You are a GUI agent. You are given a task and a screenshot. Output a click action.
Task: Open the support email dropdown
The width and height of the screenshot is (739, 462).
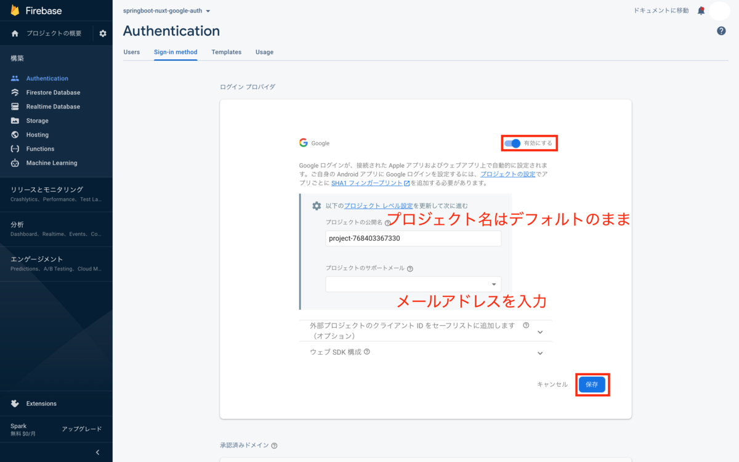(413, 284)
